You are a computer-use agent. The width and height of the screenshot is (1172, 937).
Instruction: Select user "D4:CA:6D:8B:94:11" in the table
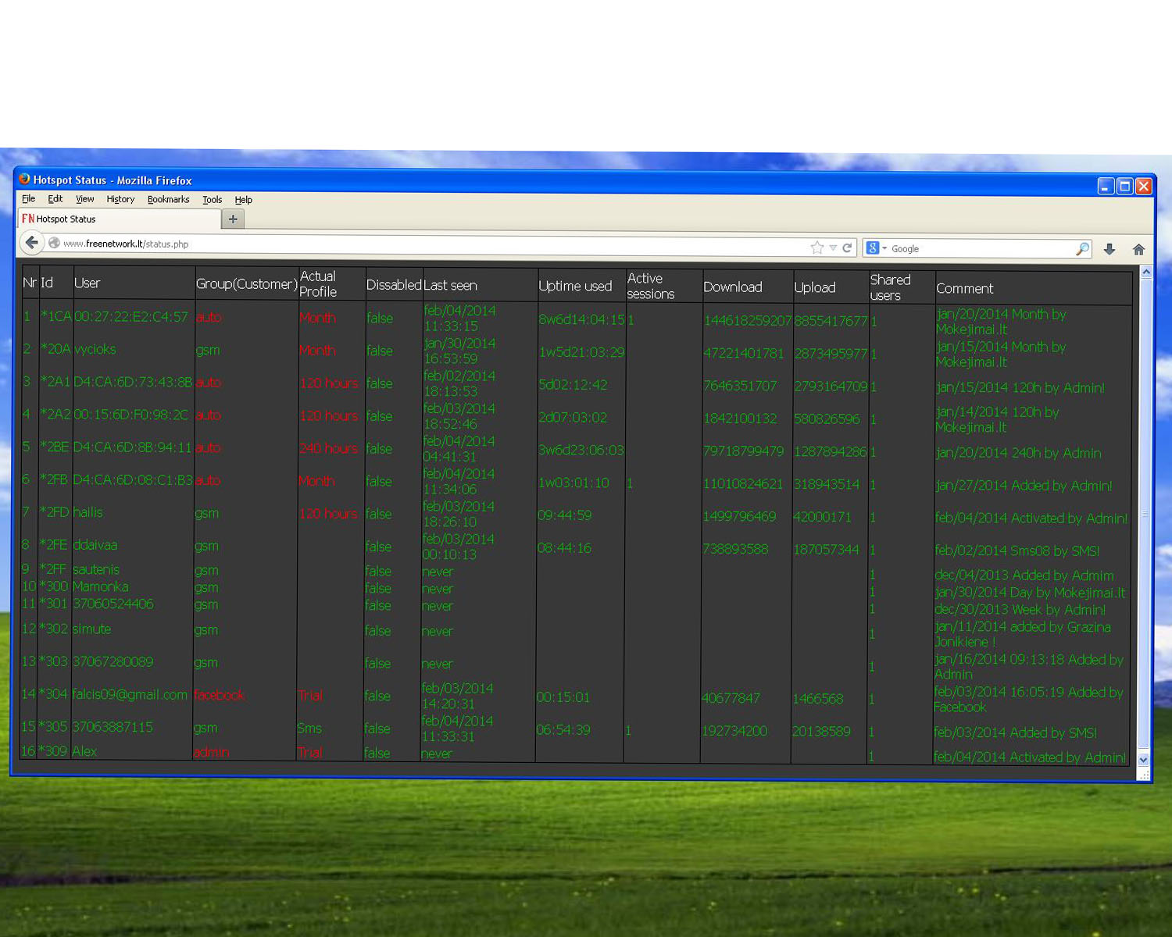click(x=132, y=448)
